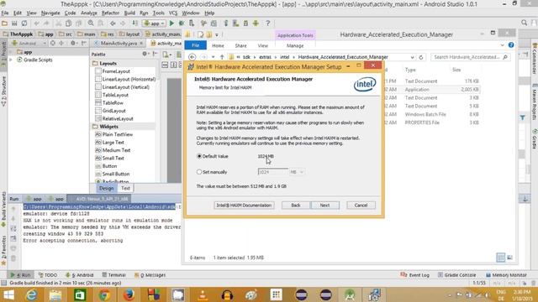The height and width of the screenshot is (302, 538).
Task: Open the TODO tool window
Action: pyautogui.click(x=48, y=275)
